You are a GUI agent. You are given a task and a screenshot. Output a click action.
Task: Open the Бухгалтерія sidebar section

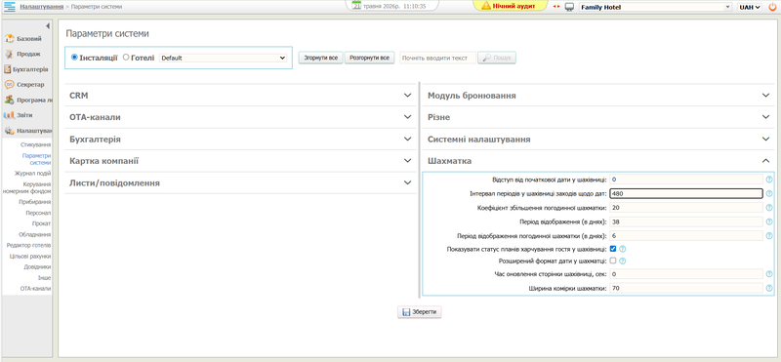click(x=27, y=69)
